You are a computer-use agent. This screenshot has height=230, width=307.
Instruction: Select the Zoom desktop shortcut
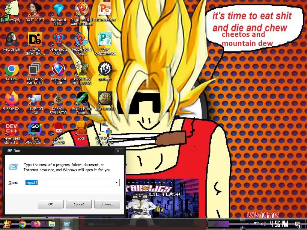coord(82,131)
